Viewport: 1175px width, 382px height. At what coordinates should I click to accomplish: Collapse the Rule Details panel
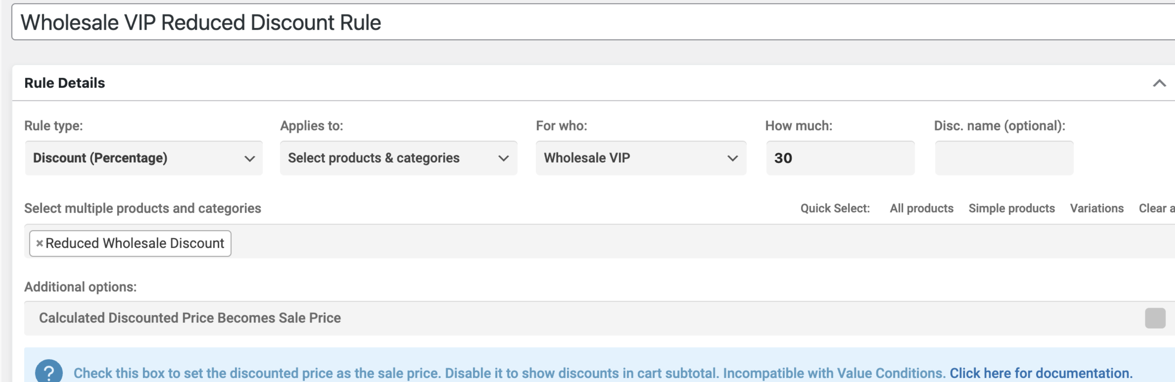[x=1159, y=83]
